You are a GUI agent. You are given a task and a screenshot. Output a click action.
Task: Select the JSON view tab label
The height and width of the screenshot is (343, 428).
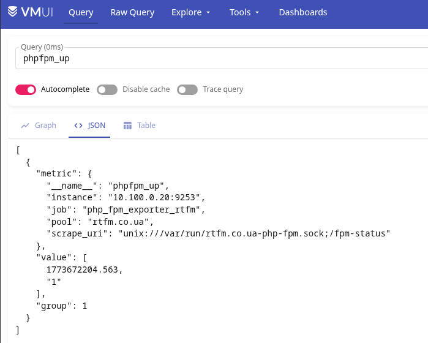click(97, 126)
